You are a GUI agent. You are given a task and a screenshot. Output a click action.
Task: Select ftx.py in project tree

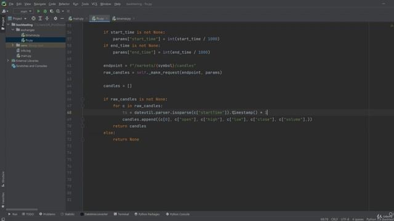pyautogui.click(x=27, y=40)
